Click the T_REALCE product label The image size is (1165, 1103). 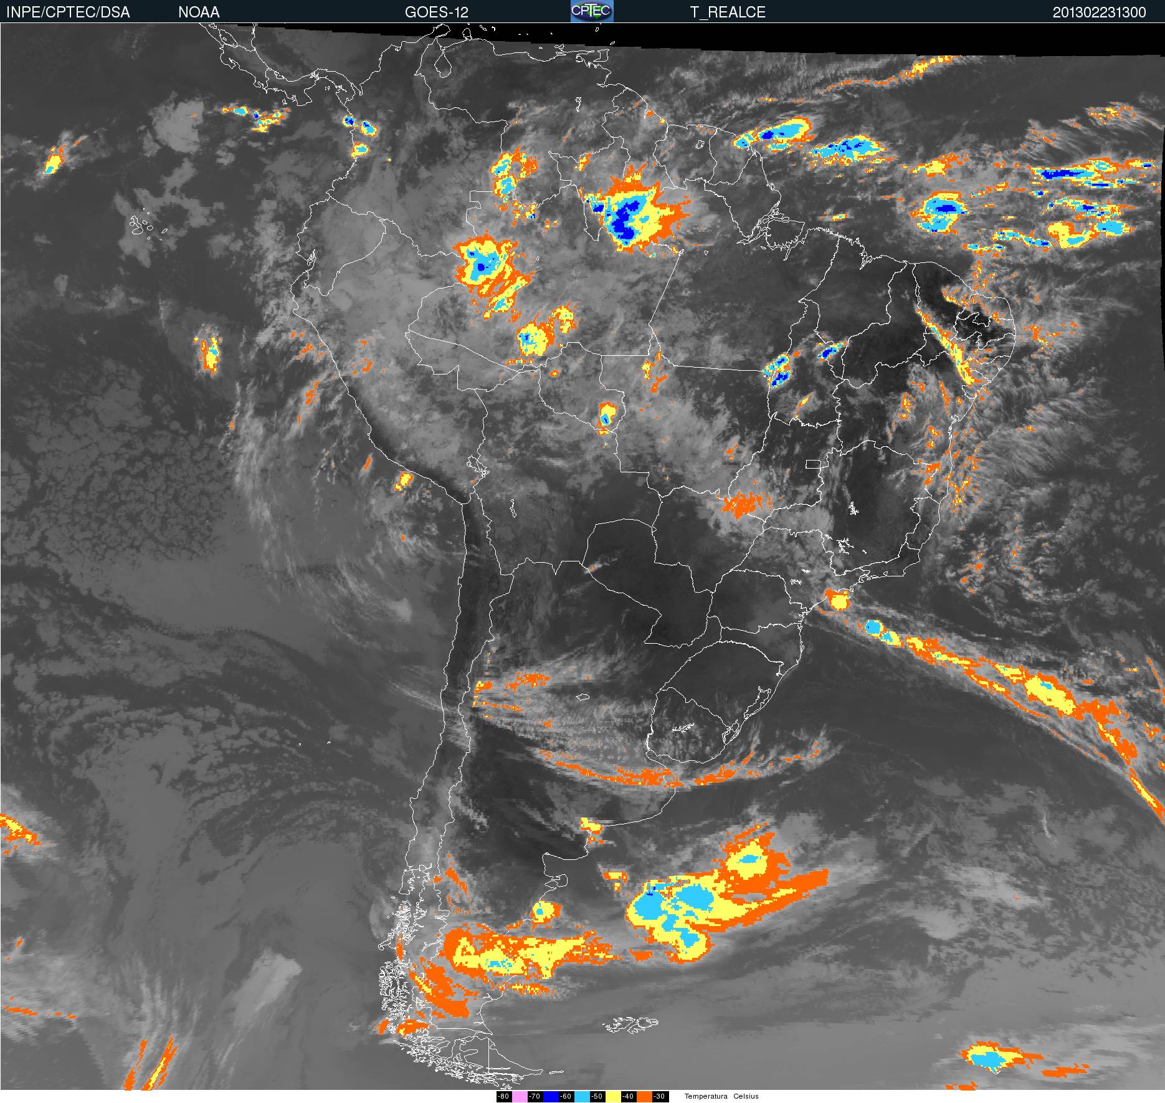(x=727, y=12)
